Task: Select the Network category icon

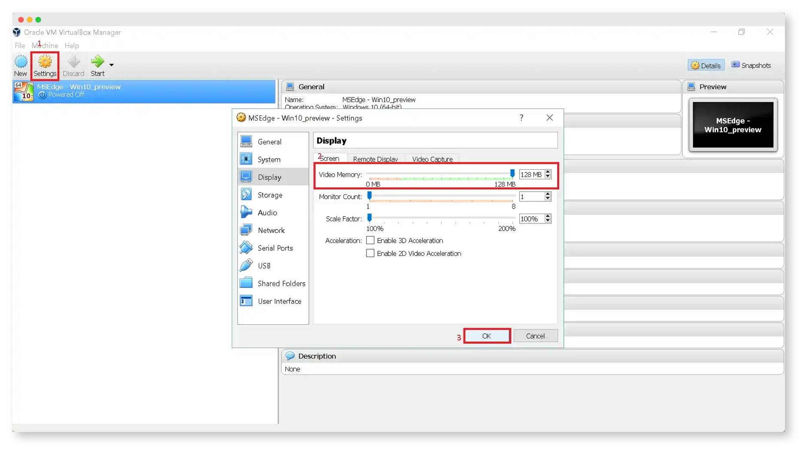Action: [x=246, y=230]
